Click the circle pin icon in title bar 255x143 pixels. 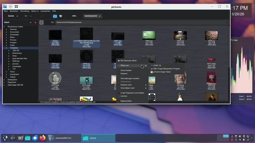[11, 6]
